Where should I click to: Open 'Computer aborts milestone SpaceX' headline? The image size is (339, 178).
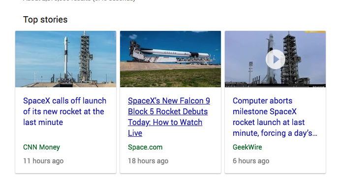click(x=275, y=117)
